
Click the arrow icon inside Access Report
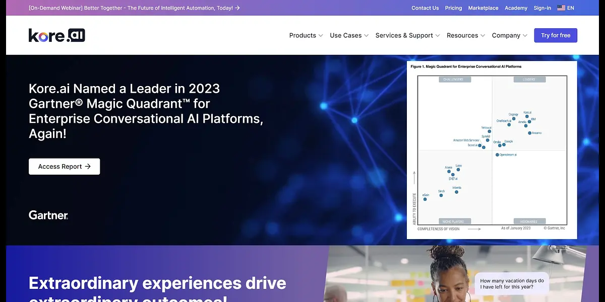(88, 167)
